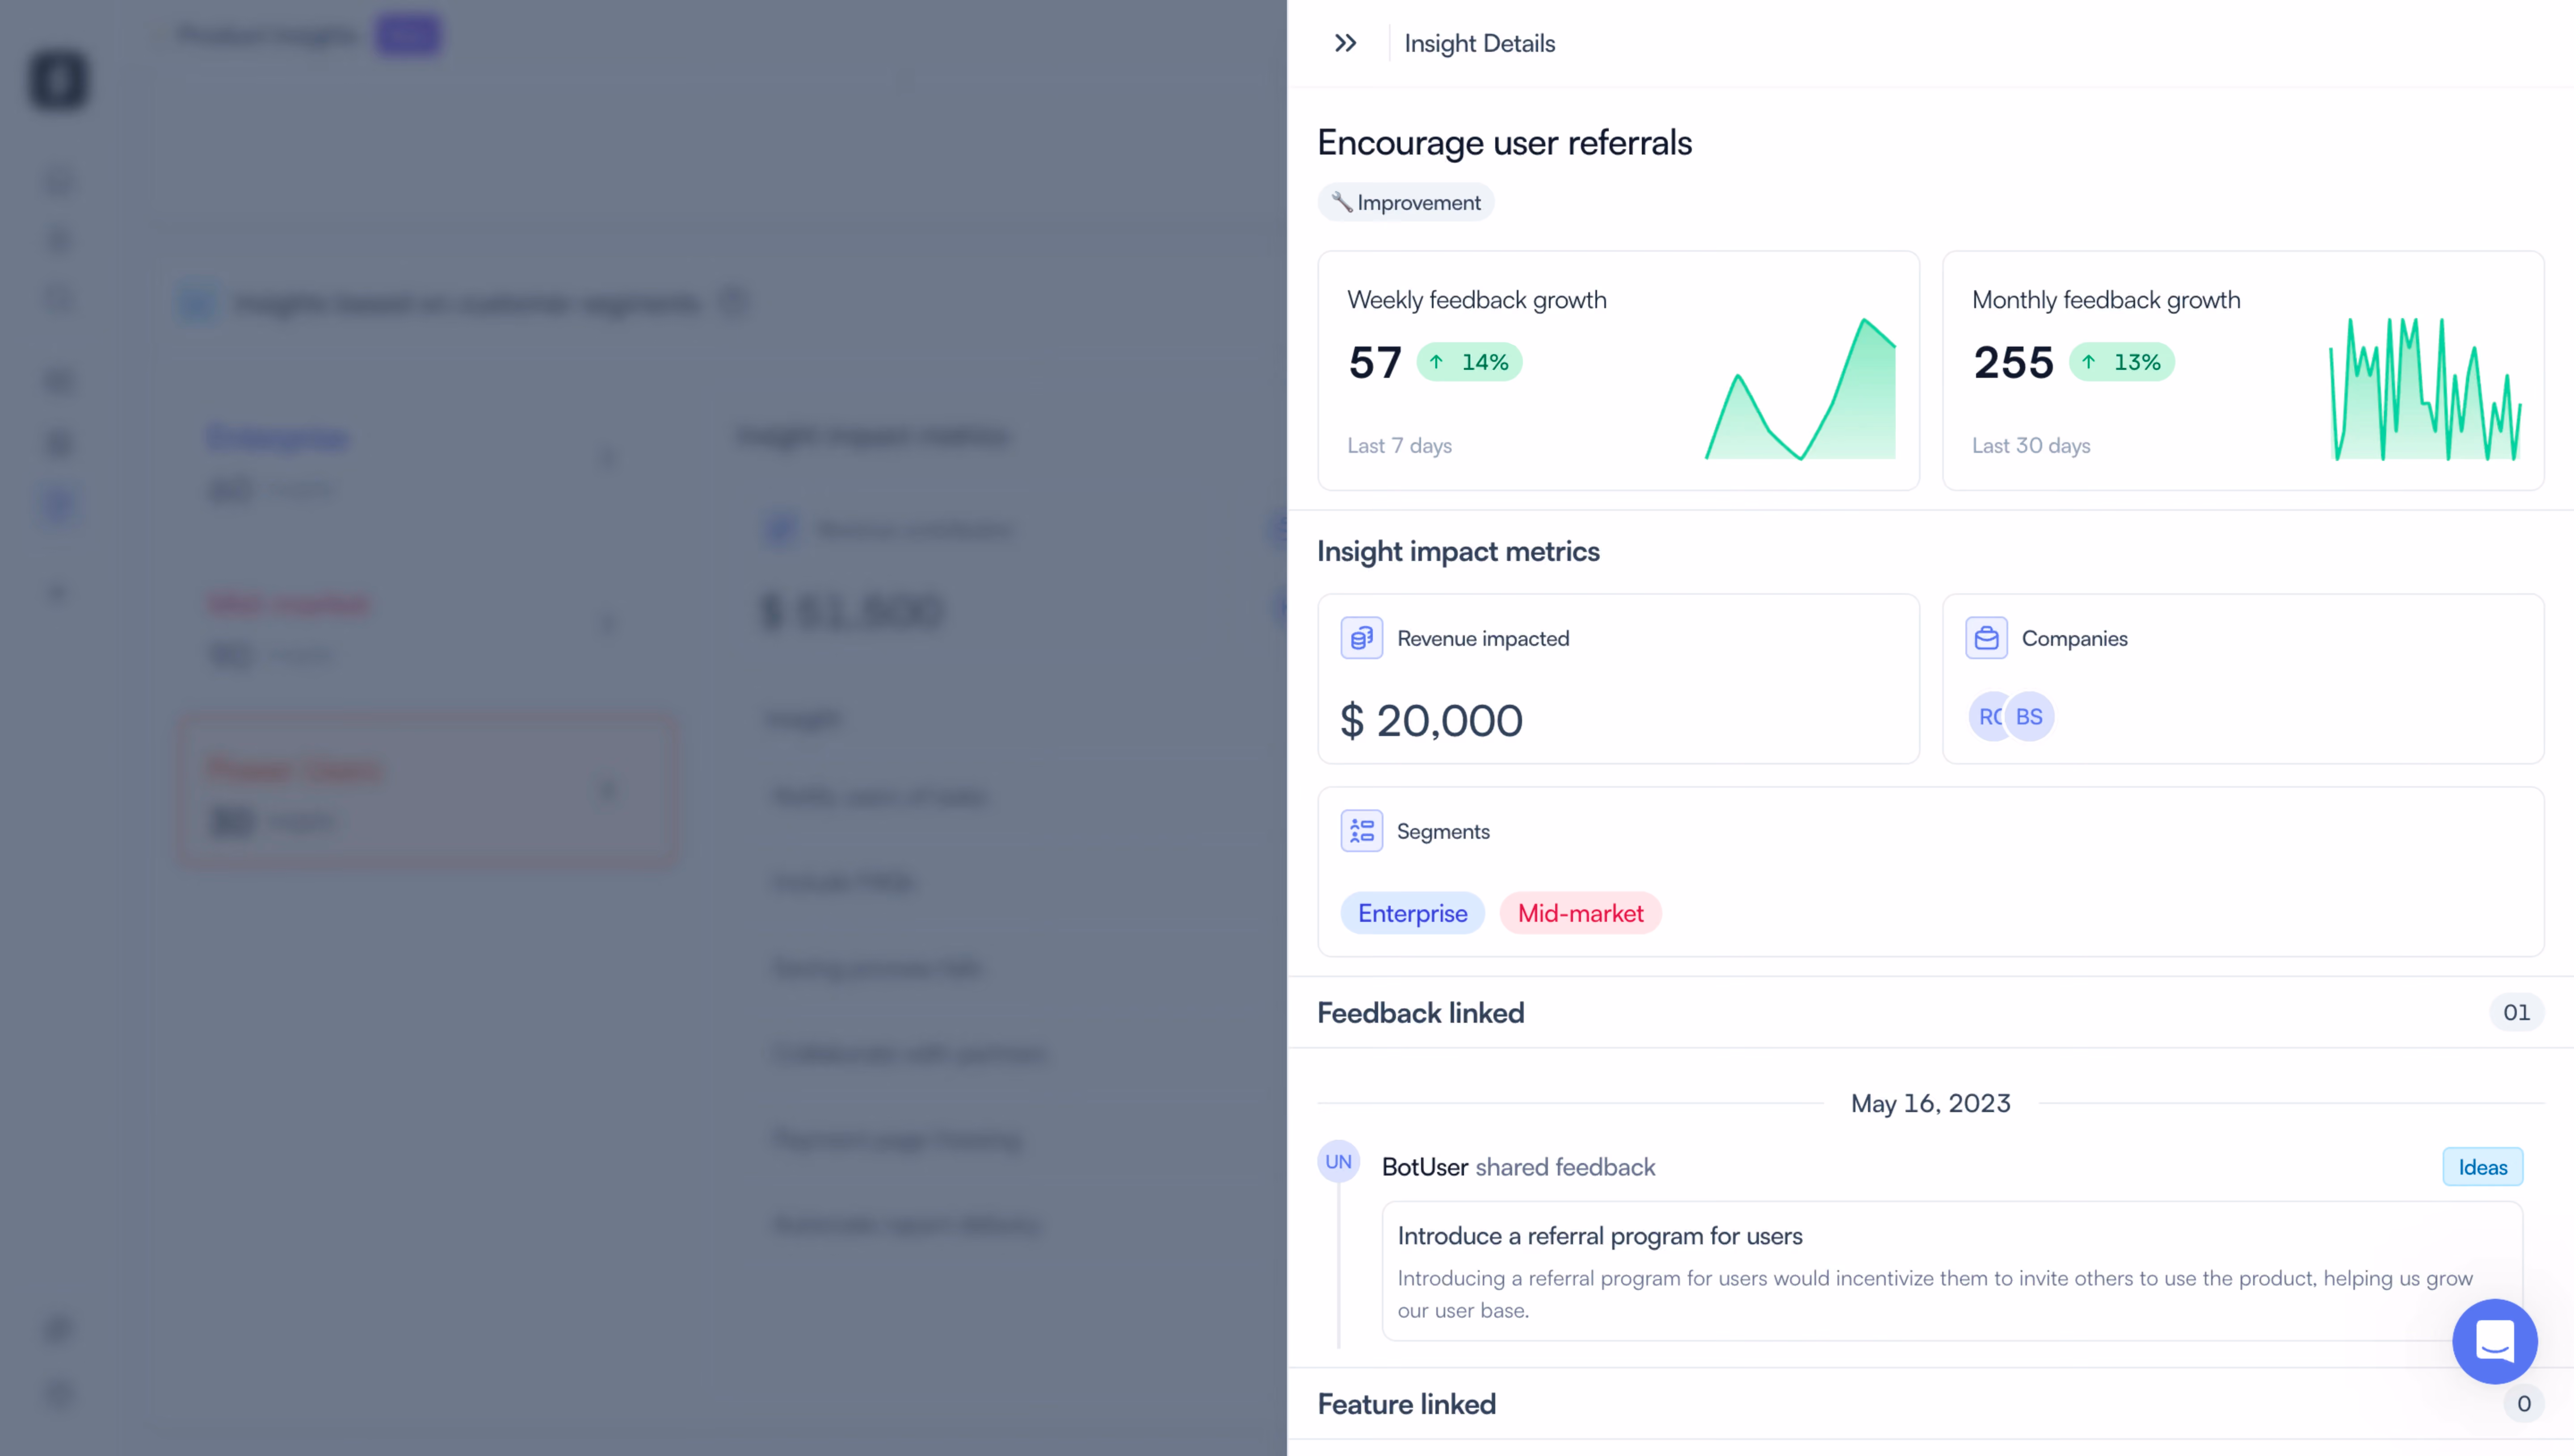Screen dimensions: 2574x1456
Task: Select the Enterprise segment chip
Action: tap(1413, 913)
